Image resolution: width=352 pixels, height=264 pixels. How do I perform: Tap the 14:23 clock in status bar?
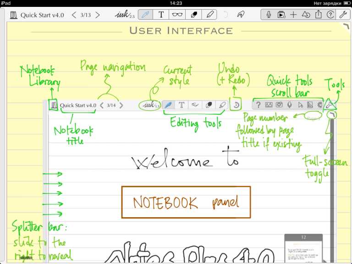pos(176,3)
